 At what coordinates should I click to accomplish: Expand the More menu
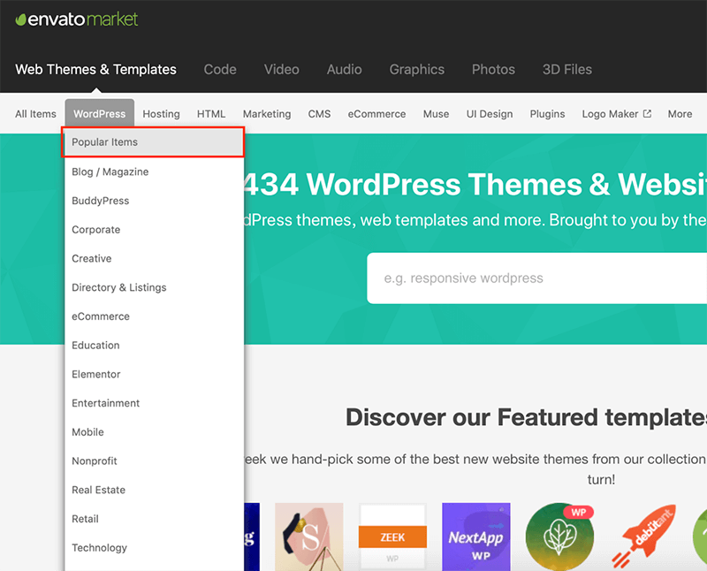(680, 114)
